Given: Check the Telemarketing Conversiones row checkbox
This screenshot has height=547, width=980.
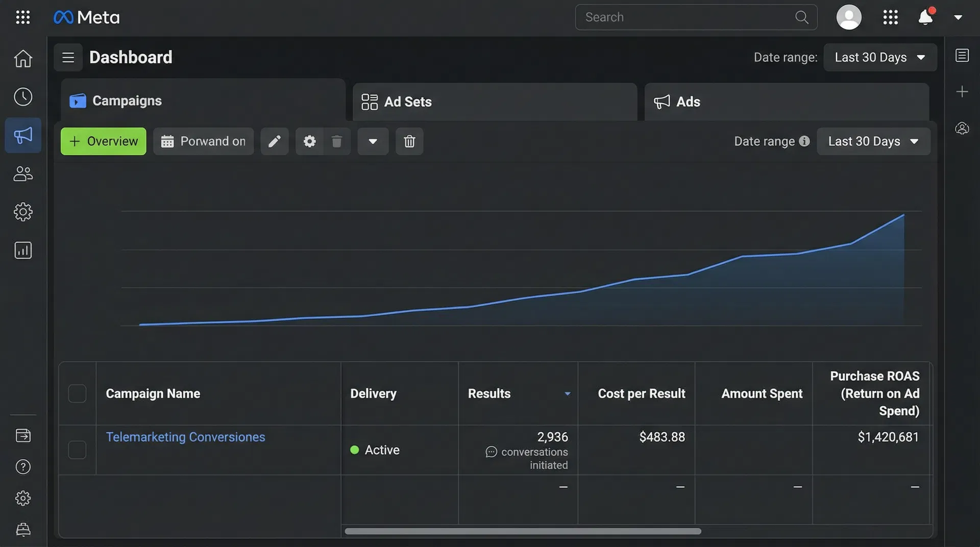Looking at the screenshot, I should (77, 450).
